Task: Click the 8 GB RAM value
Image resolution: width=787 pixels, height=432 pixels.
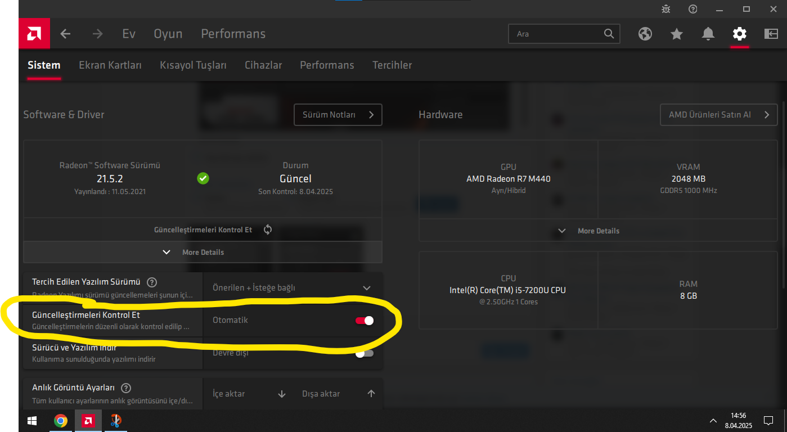Action: coord(688,295)
